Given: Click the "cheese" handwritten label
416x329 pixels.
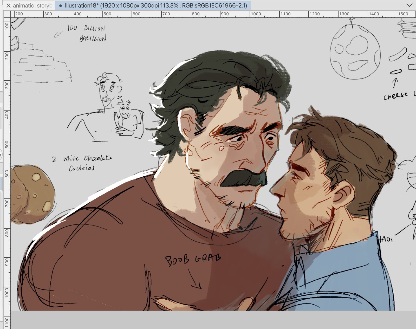Looking at the screenshot, I should 396,95.
